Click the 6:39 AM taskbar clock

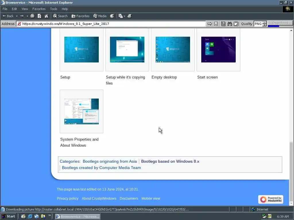click(283, 217)
